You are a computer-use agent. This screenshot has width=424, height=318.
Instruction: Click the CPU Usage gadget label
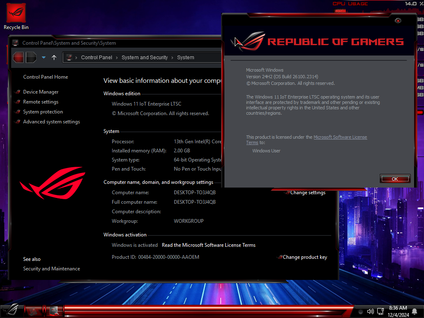(x=350, y=4)
